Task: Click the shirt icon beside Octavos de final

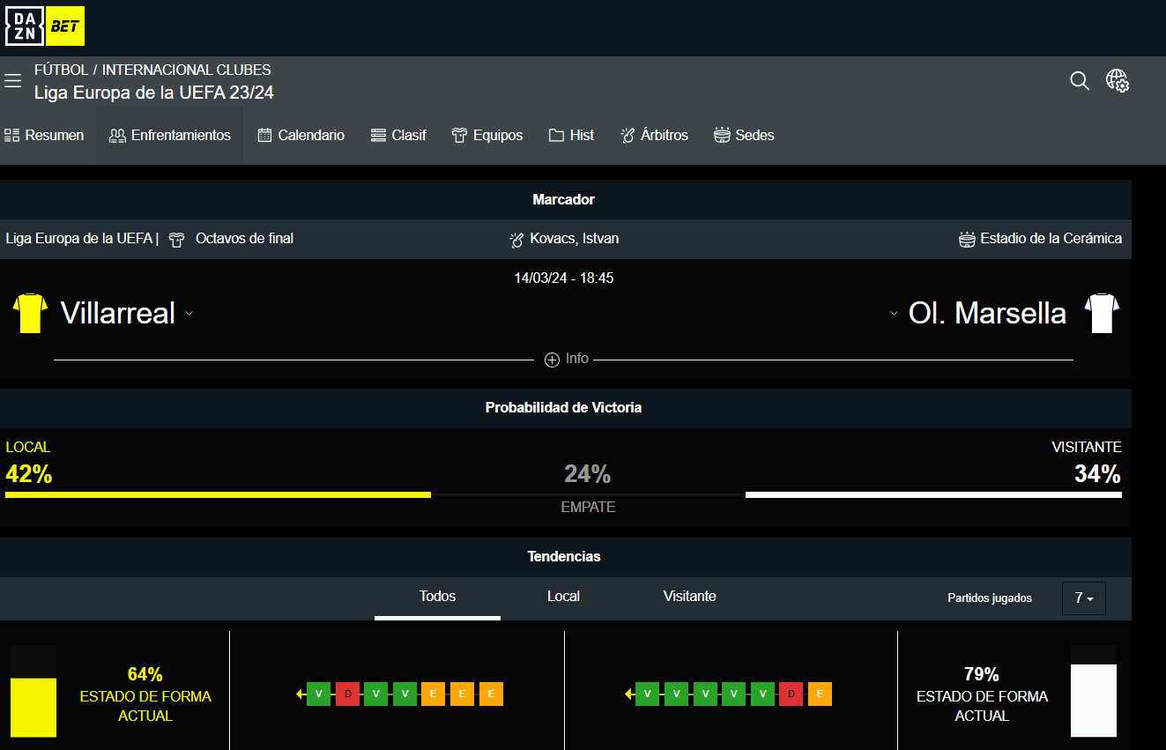Action: click(x=177, y=240)
